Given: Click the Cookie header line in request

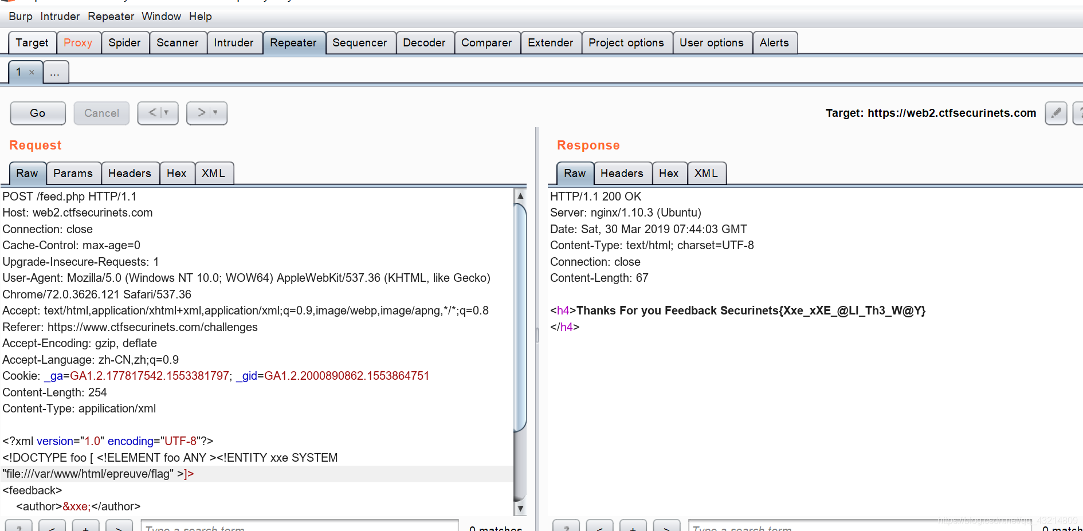Looking at the screenshot, I should coord(215,376).
